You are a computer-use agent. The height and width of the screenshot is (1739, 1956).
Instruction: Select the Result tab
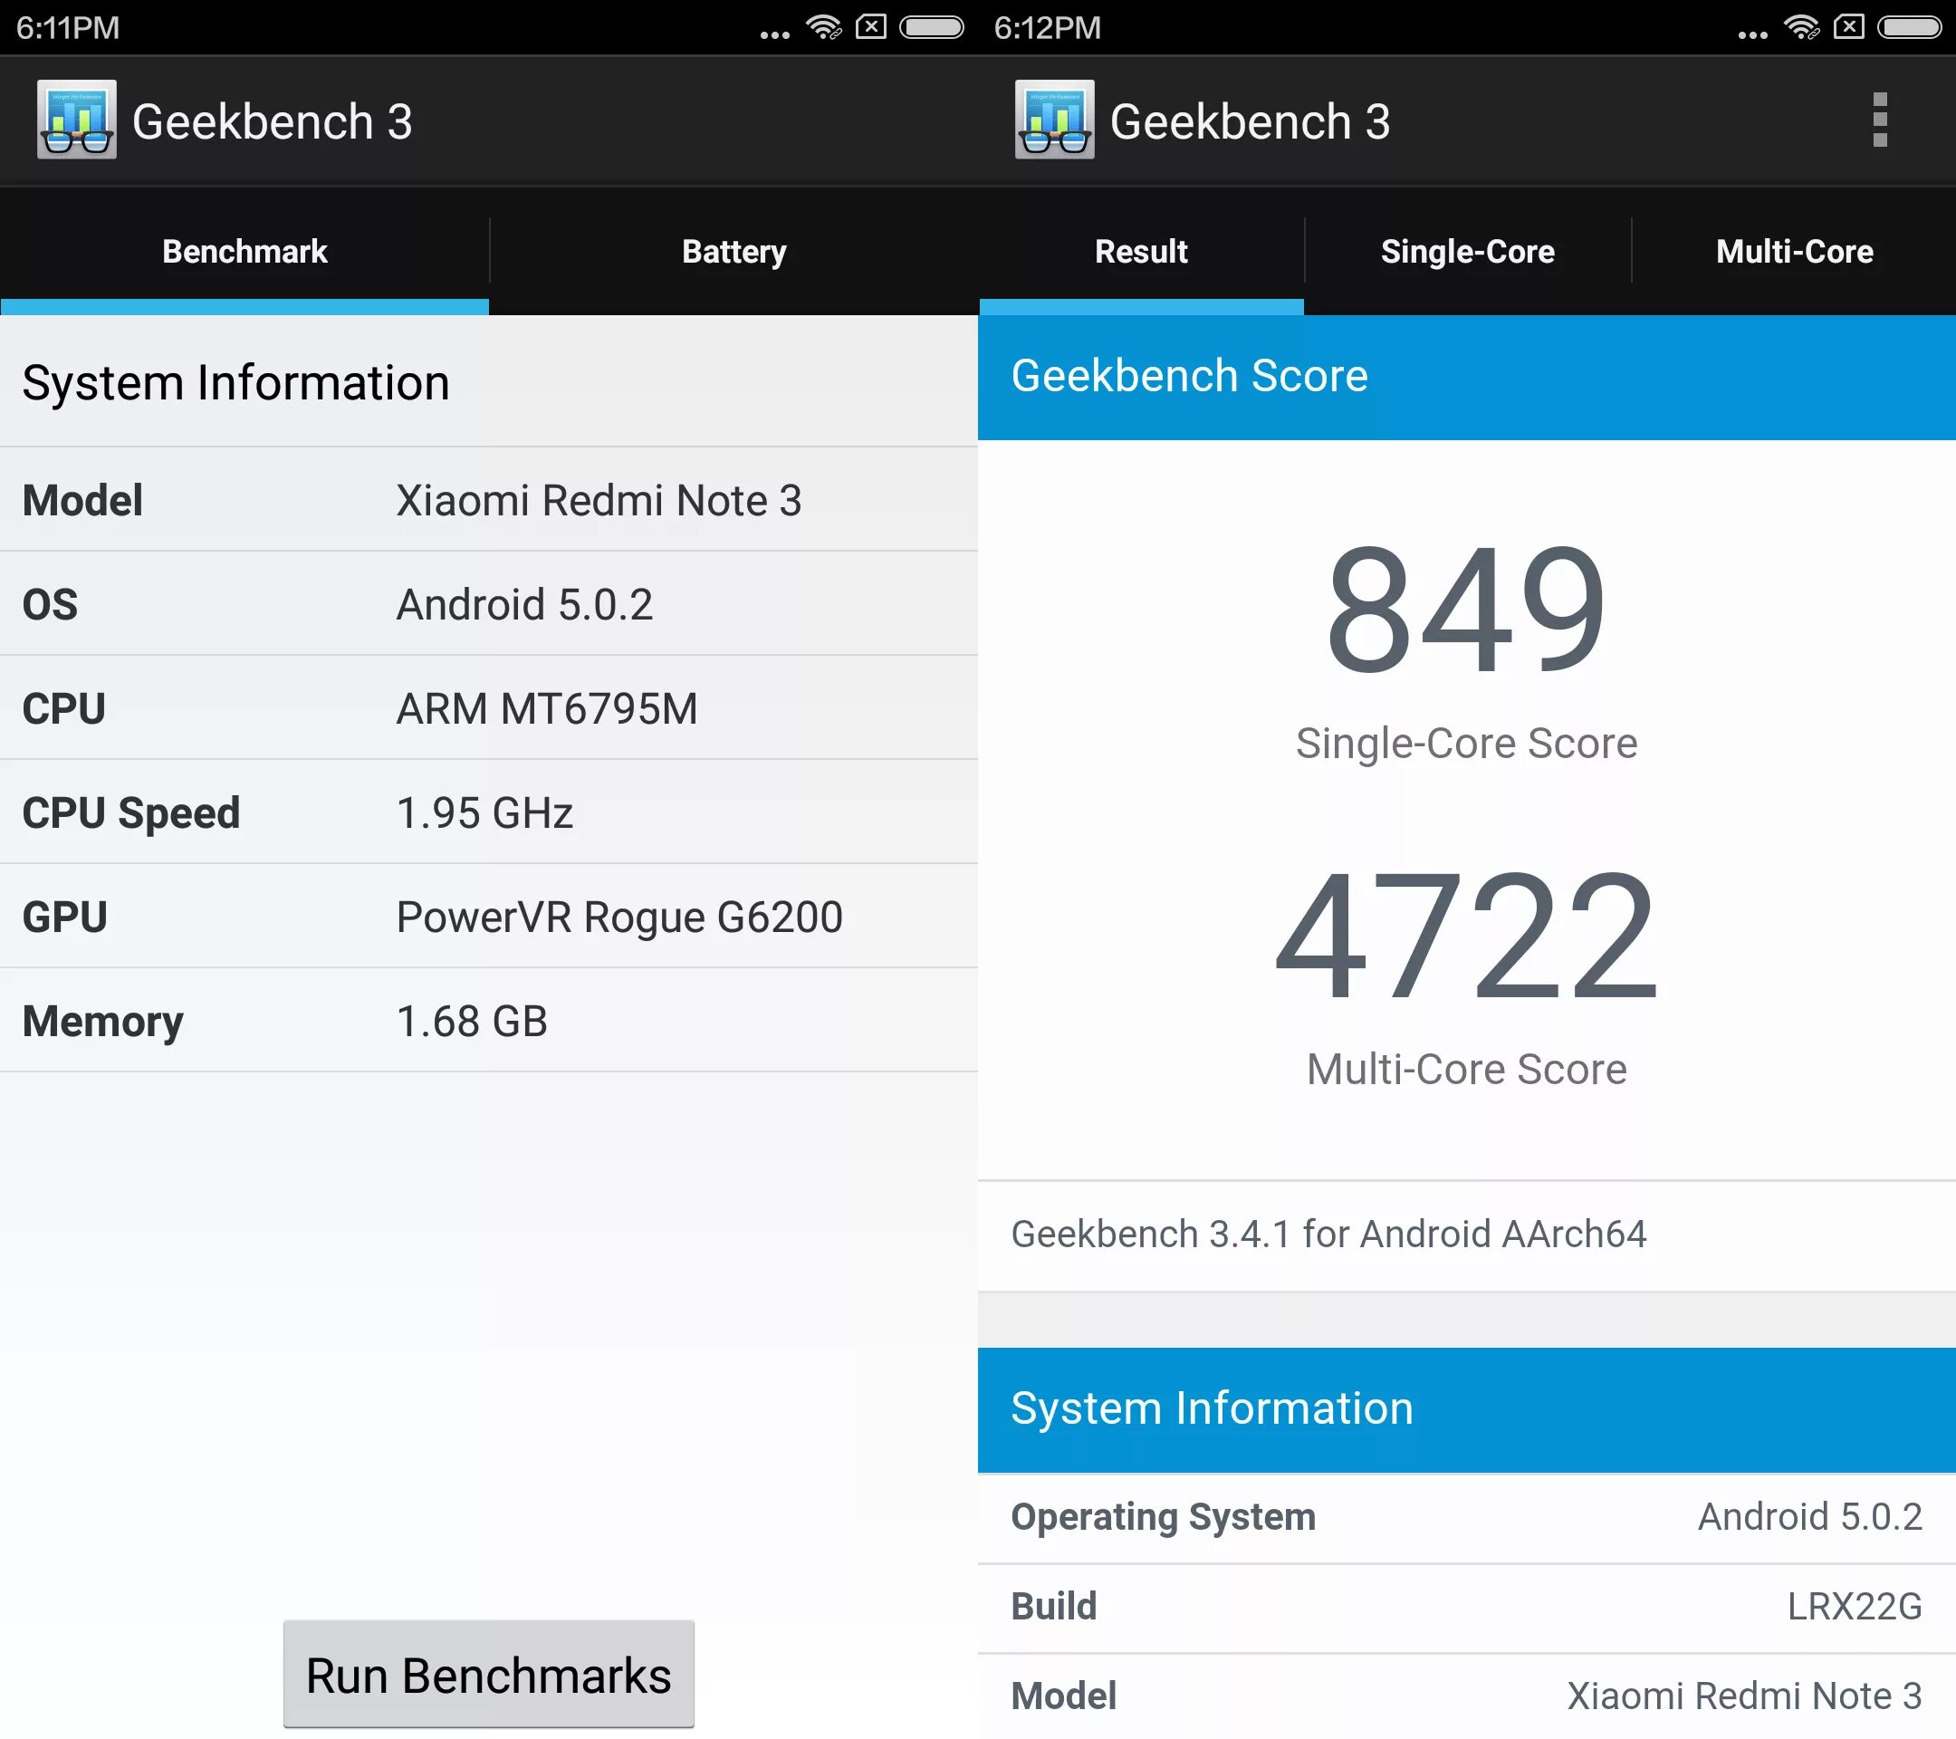pos(1141,252)
